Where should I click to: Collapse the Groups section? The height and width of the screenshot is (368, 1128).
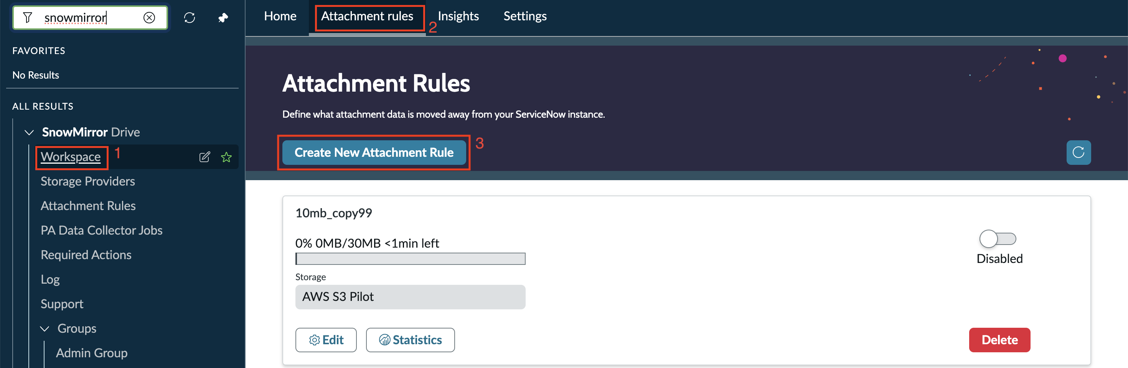[x=45, y=329]
